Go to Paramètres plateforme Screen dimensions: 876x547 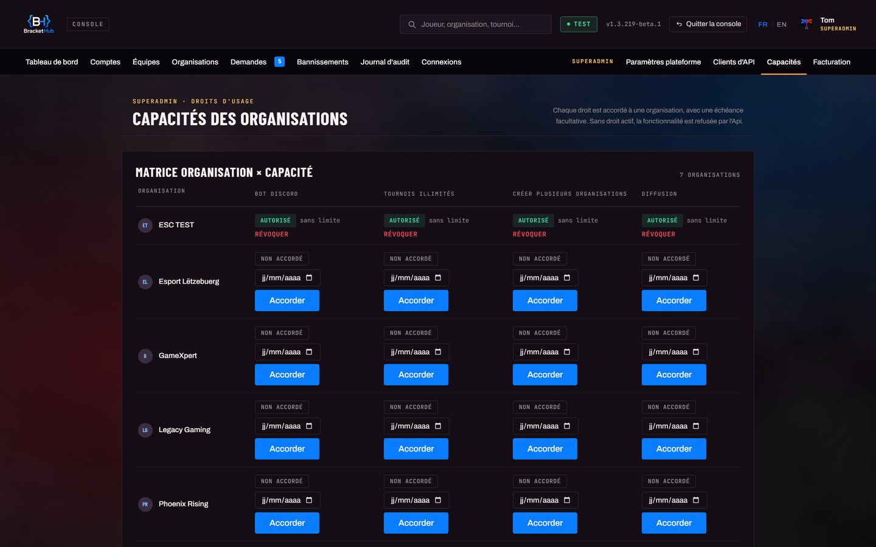663,62
